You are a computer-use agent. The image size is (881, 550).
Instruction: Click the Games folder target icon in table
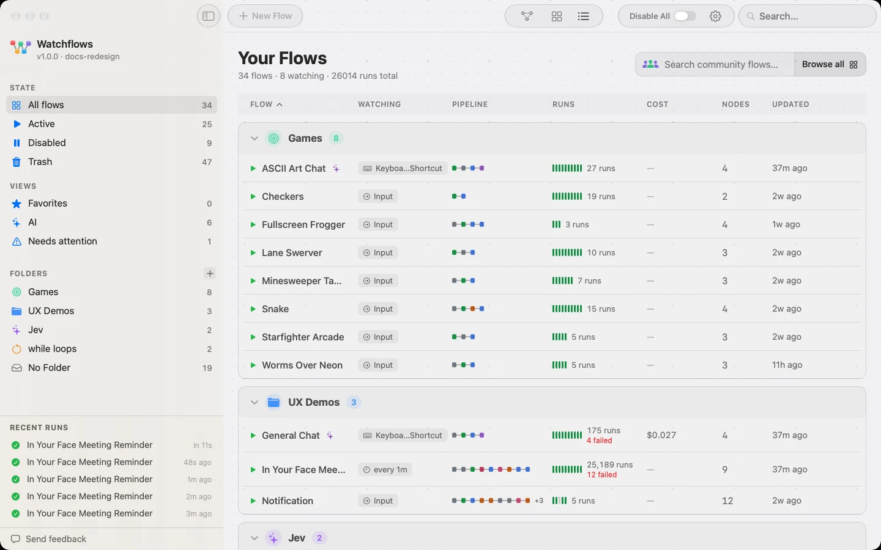coord(273,138)
